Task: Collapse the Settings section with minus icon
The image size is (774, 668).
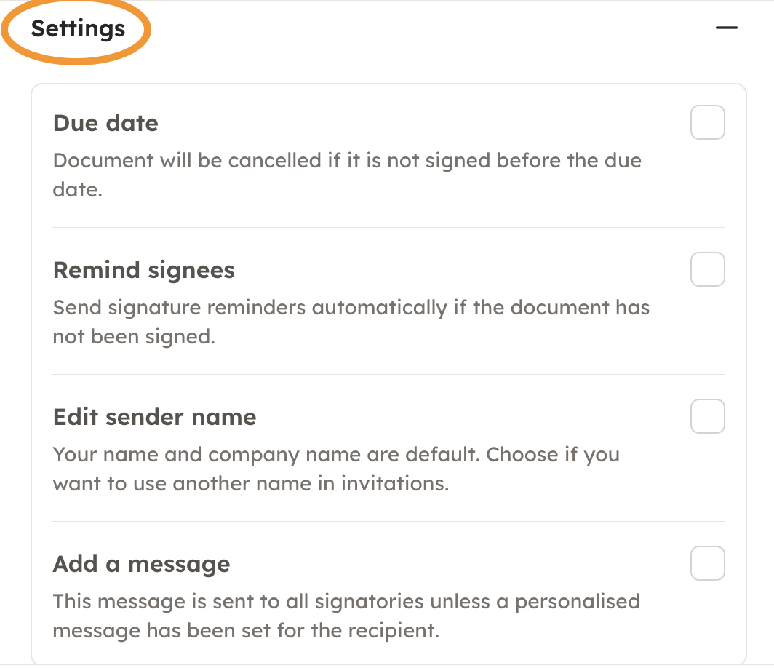Action: [x=726, y=28]
